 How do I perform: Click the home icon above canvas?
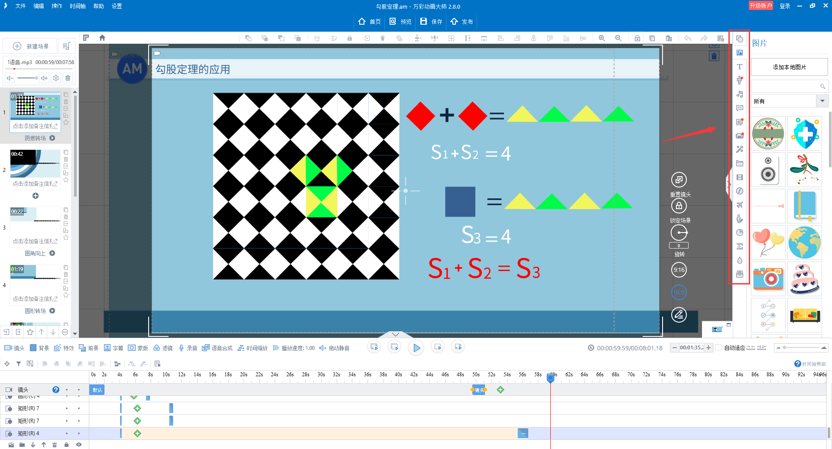coord(102,38)
